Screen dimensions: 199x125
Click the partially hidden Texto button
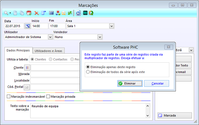click(x=183, y=65)
